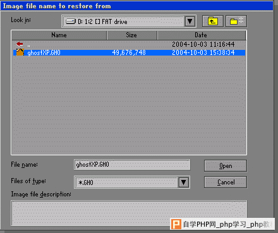This screenshot has width=278, height=233.
Task: Go up one folder level icon
Action: tap(213, 21)
